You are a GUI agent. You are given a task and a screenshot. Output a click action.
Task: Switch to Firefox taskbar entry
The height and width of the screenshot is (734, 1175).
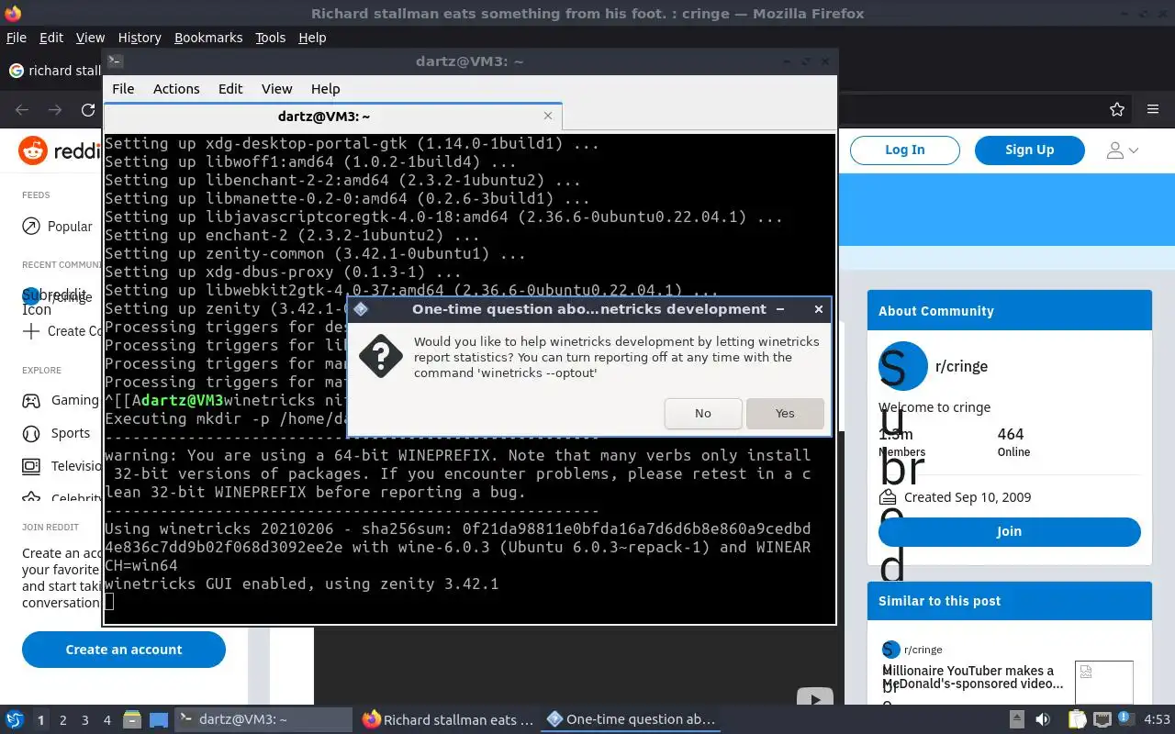(447, 719)
